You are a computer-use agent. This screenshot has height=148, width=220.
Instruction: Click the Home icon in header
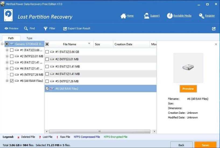tap(123, 16)
